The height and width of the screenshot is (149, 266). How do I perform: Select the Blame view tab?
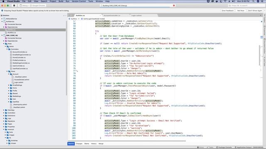[87, 144]
